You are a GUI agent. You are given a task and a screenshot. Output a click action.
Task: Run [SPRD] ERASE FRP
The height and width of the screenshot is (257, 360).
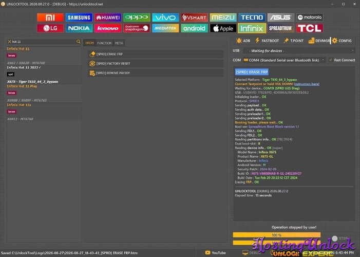click(156, 54)
